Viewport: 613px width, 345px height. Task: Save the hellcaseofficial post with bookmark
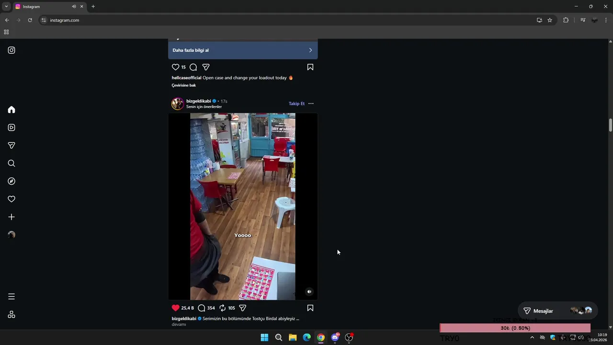[x=310, y=67]
